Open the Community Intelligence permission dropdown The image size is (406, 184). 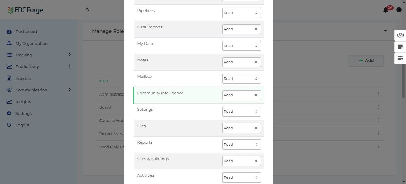(241, 95)
